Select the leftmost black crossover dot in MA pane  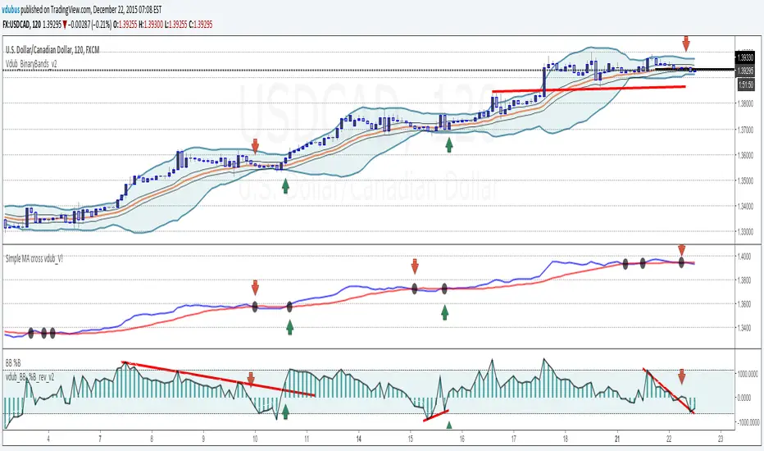point(32,333)
